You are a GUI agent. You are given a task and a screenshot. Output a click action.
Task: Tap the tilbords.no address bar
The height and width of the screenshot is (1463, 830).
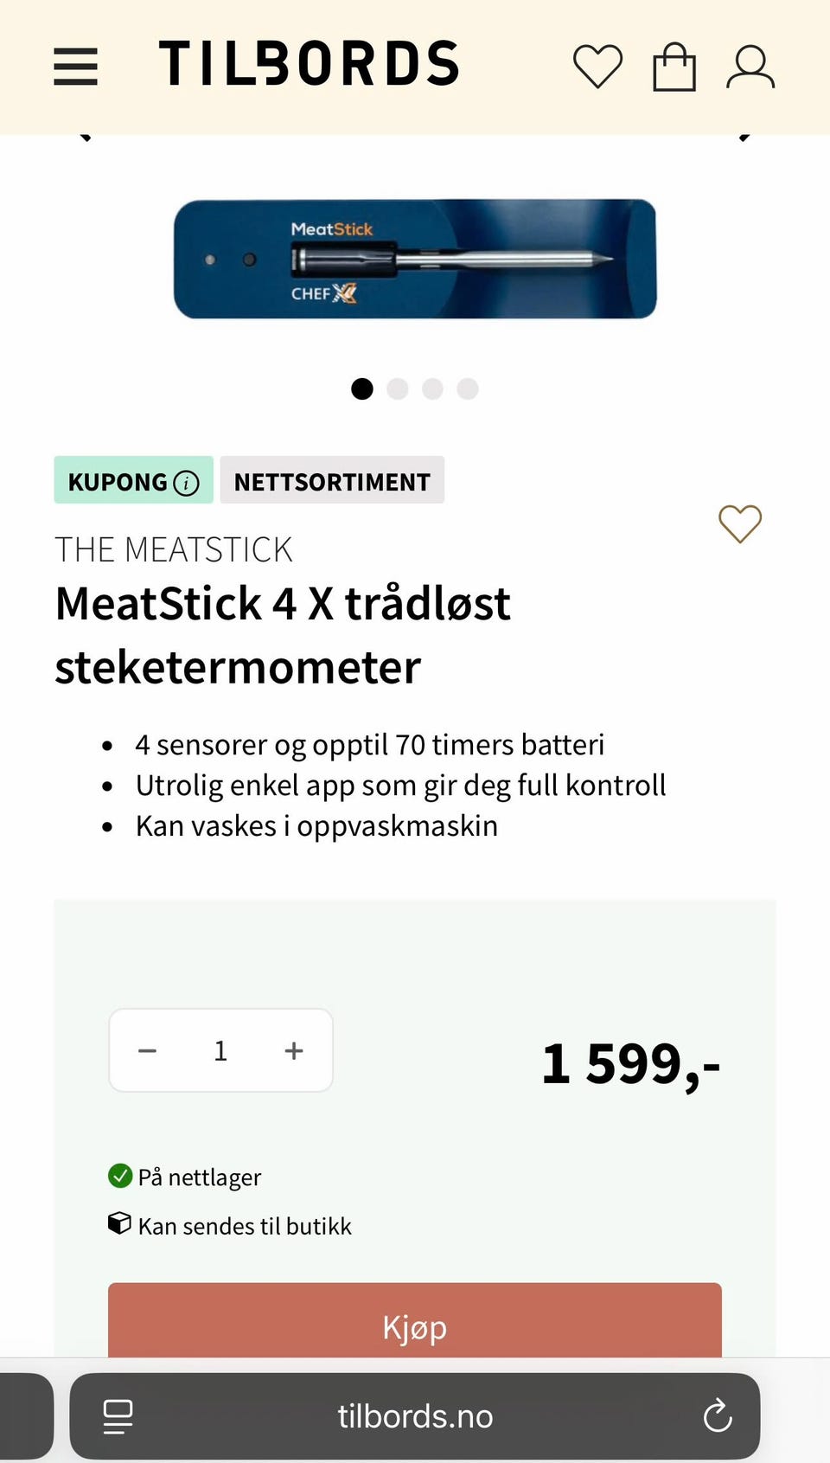415,1416
